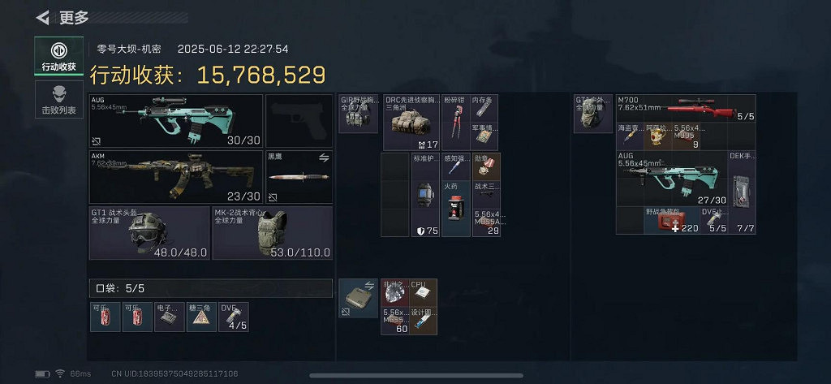Select the teal AUG rifle in primary slot

click(x=176, y=121)
